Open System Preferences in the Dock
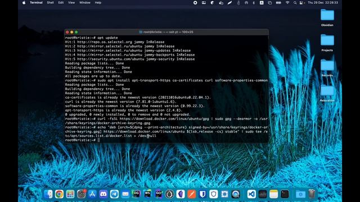The height and width of the screenshot is (202, 360). [x=81, y=194]
